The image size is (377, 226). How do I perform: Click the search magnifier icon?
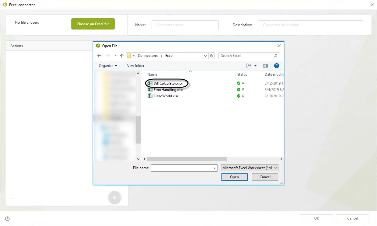tap(275, 56)
